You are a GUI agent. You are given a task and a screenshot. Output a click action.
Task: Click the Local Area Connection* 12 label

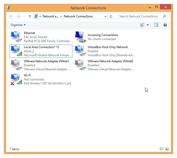click(41, 47)
